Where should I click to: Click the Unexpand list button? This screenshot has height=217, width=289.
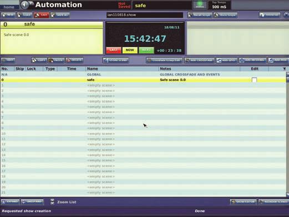click(x=32, y=201)
